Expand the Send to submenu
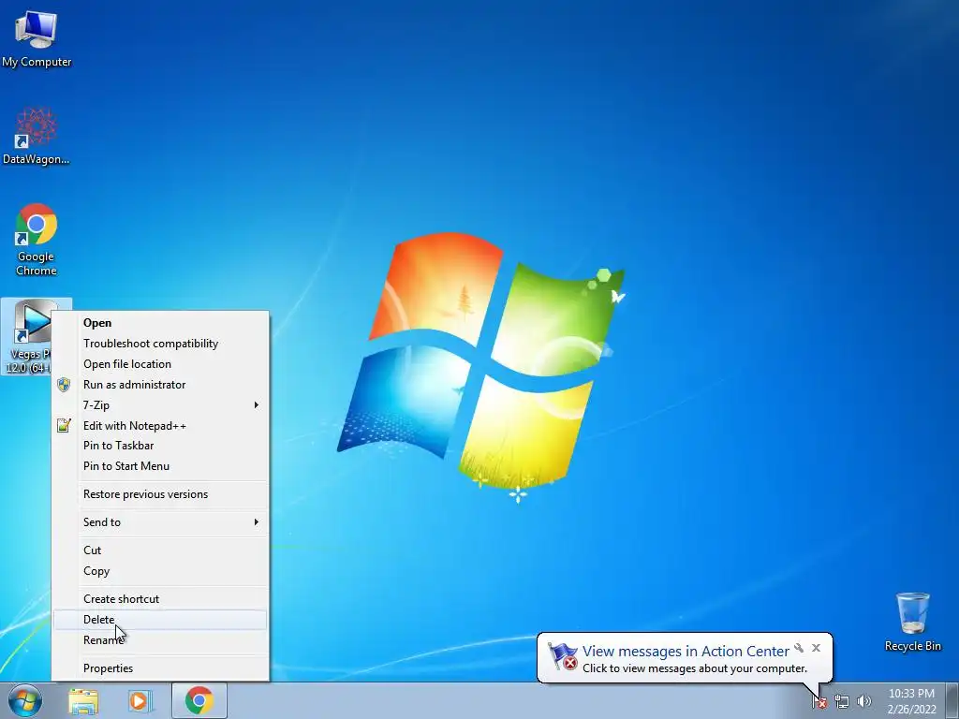The width and height of the screenshot is (959, 719). (160, 522)
